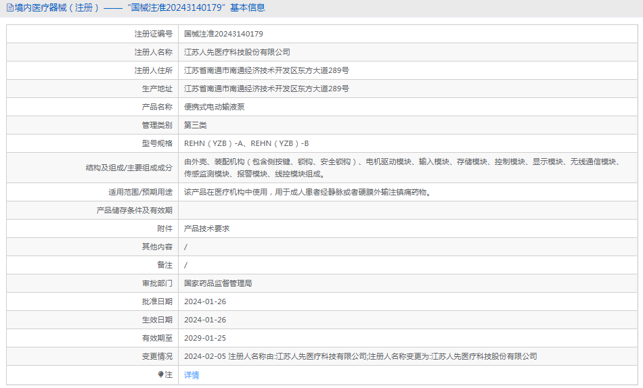
Task: Select approval date 2024-01-26 in 批准日期 row
Action: pyautogui.click(x=205, y=301)
